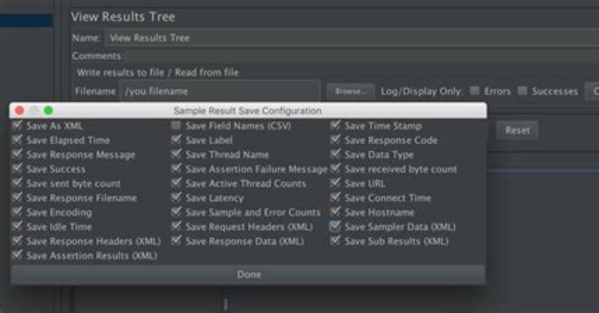The image size is (599, 313).
Task: Enable Save Field Names (CSV)
Action: [176, 125]
